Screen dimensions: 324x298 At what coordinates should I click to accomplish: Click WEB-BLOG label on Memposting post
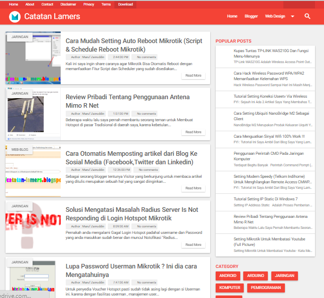click(x=20, y=150)
